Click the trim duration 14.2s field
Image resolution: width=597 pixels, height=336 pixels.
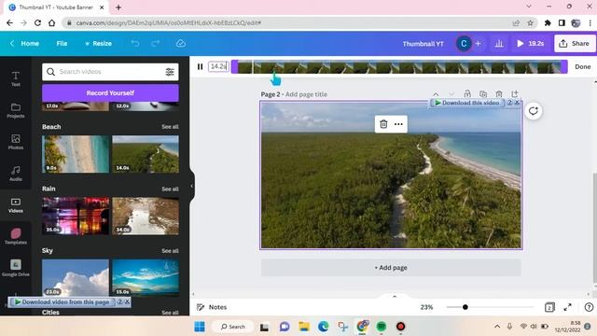coord(218,66)
